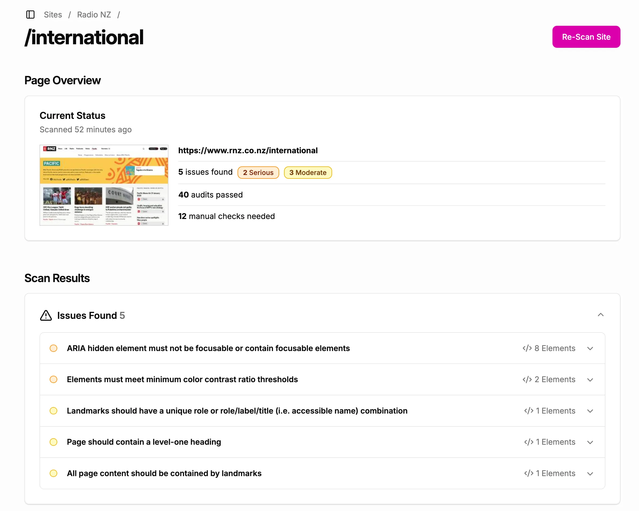Click the code icon on the color contrast issue
639x511 pixels.
pos(527,379)
